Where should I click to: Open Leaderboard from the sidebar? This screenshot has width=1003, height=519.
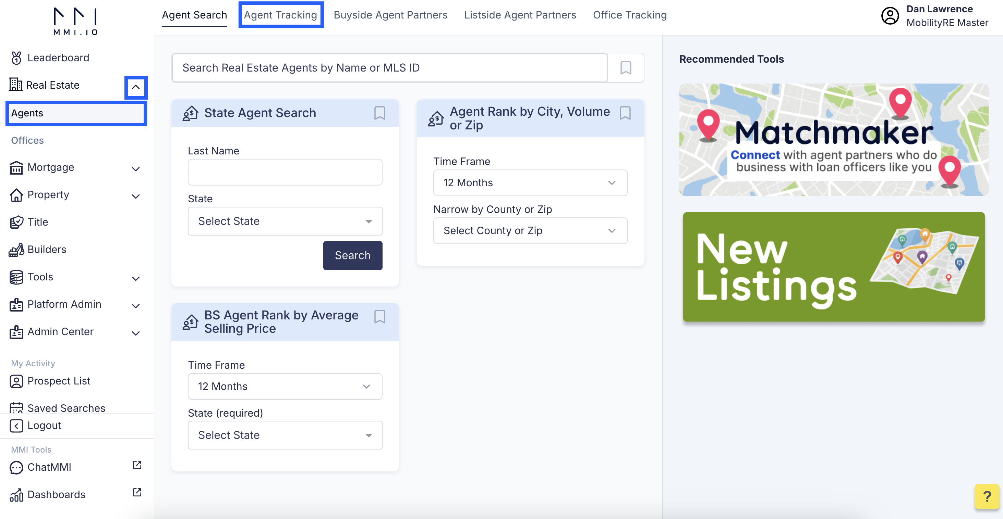coord(58,58)
